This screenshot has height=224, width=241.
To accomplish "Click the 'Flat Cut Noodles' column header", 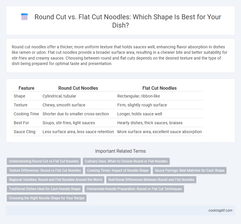I will 160,88.
